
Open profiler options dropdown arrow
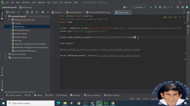point(168,7)
